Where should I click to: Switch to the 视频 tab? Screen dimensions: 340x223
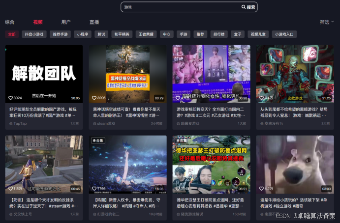coord(38,22)
